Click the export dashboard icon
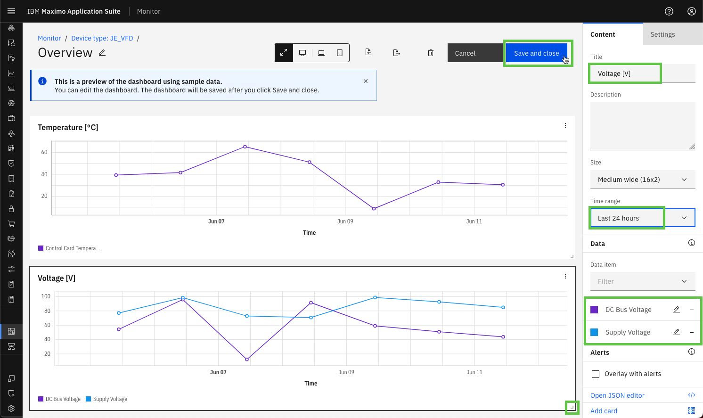Image resolution: width=703 pixels, height=418 pixels. point(396,53)
